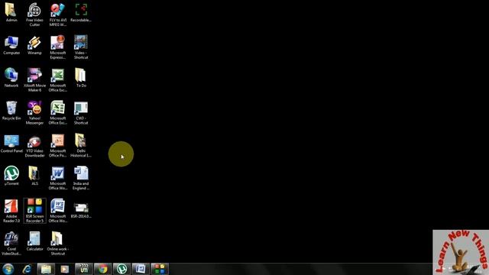Open the Excel shortcut beside the CW3 shortcut
The width and height of the screenshot is (489, 275).
pyautogui.click(x=58, y=113)
